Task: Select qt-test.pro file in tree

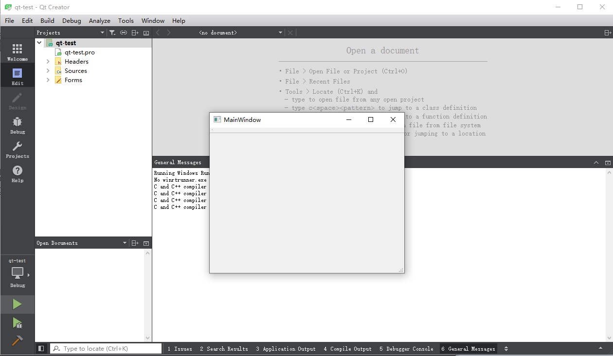Action: point(79,52)
